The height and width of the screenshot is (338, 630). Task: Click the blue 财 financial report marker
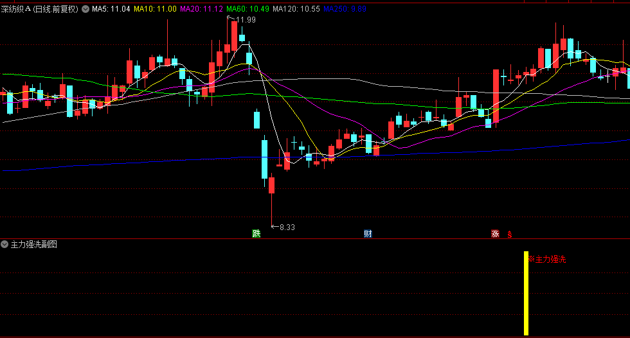coord(368,234)
